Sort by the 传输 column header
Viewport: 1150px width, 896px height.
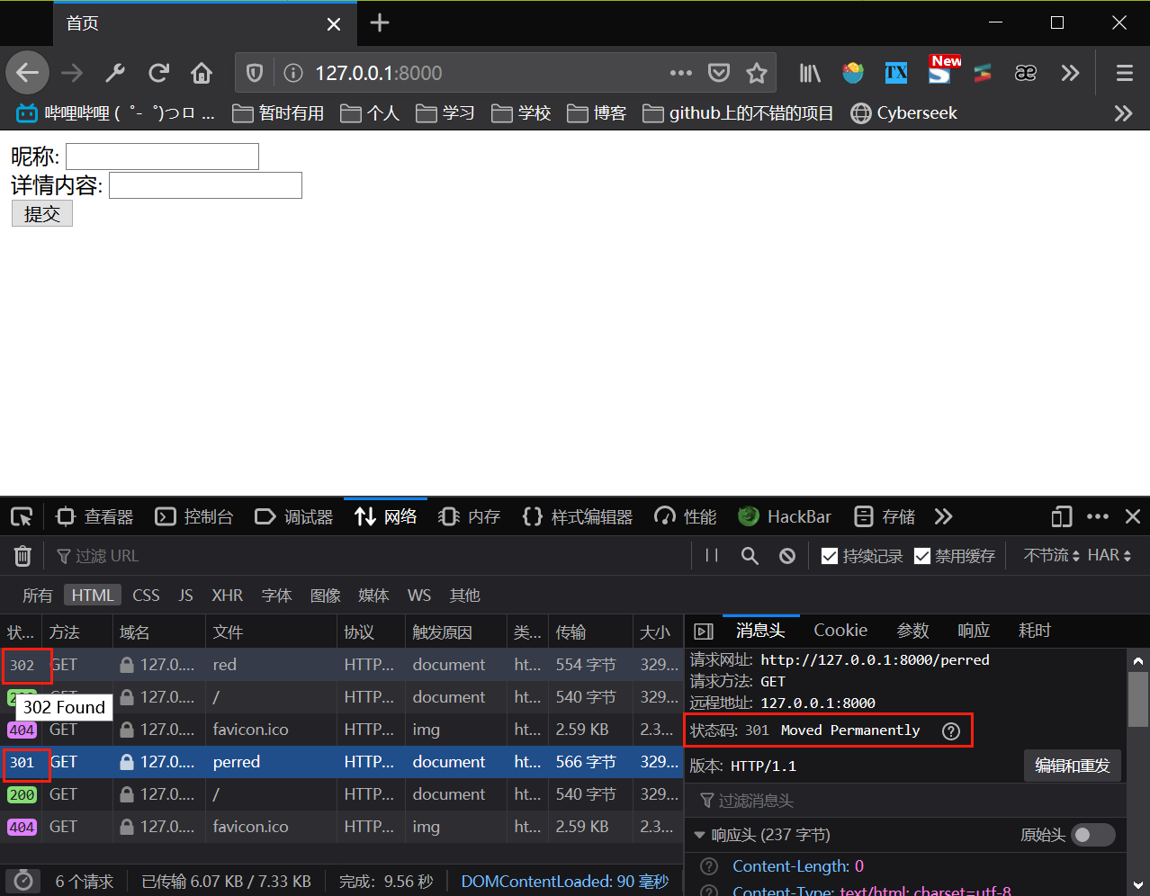(x=590, y=632)
